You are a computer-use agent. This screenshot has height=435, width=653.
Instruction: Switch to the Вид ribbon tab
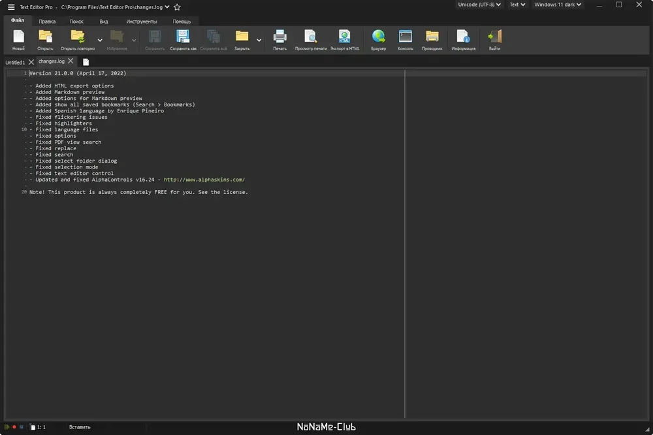pyautogui.click(x=104, y=22)
